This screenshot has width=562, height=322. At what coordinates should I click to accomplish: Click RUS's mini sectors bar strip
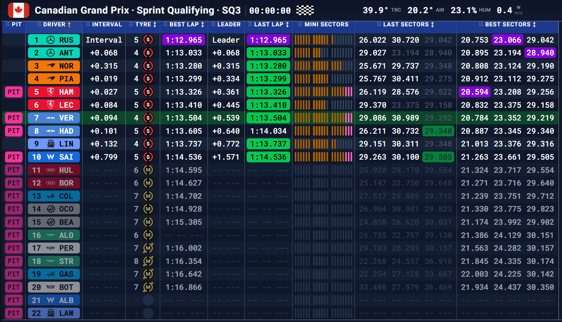[323, 40]
